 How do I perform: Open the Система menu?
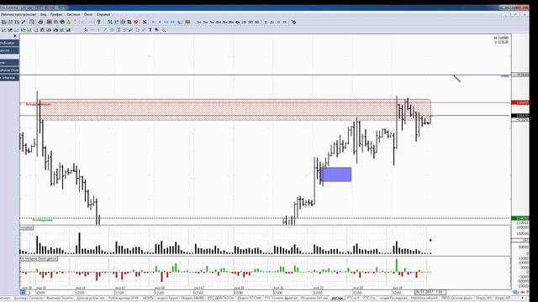click(73, 14)
